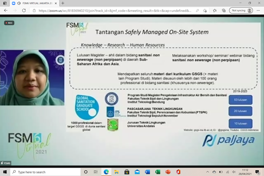Click the network Wi-Fi tray icon
The height and width of the screenshot is (176, 264).
tap(228, 172)
